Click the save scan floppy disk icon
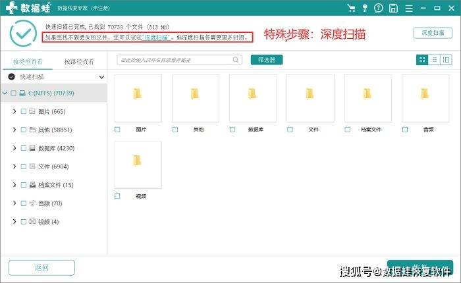The height and width of the screenshot is (283, 461). 393,9
